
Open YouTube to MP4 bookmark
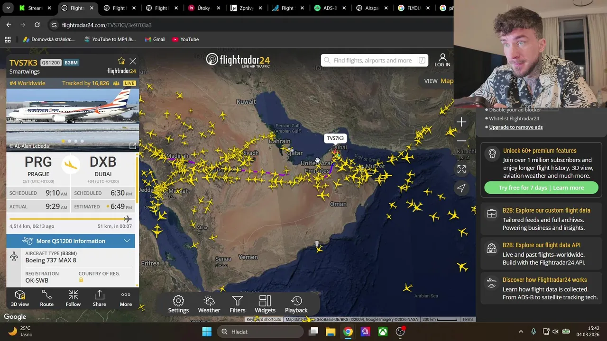[x=110, y=39]
